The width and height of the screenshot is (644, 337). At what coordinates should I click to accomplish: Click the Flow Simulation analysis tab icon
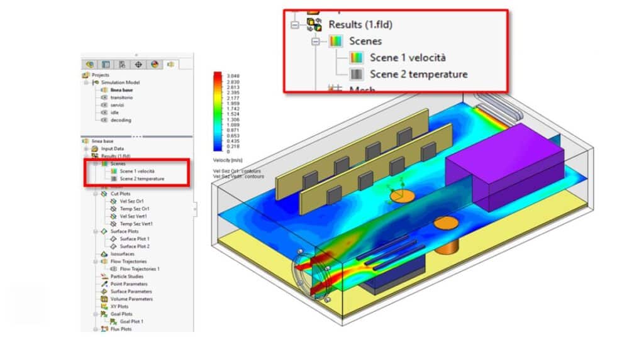(170, 64)
